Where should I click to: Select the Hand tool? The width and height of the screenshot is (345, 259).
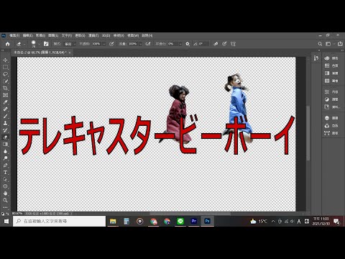coord(5,193)
